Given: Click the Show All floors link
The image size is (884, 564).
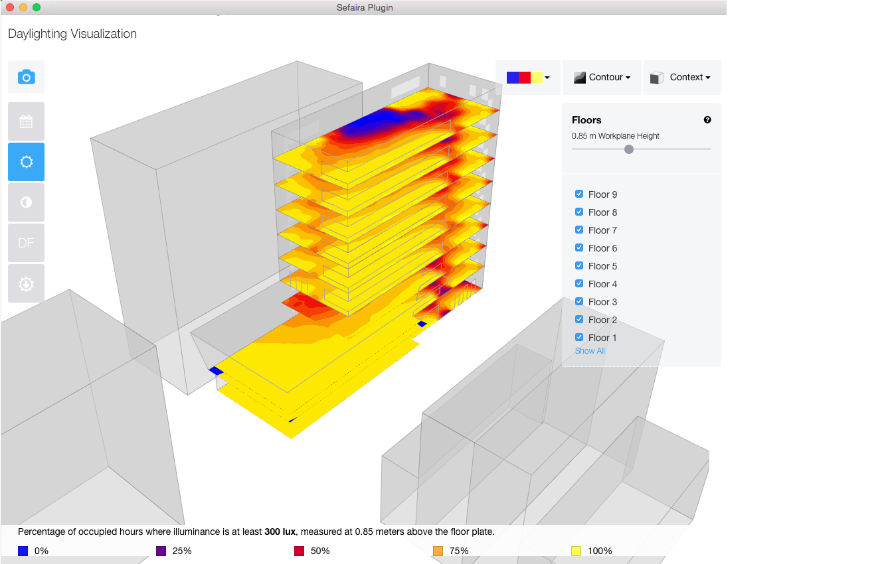Looking at the screenshot, I should (590, 350).
